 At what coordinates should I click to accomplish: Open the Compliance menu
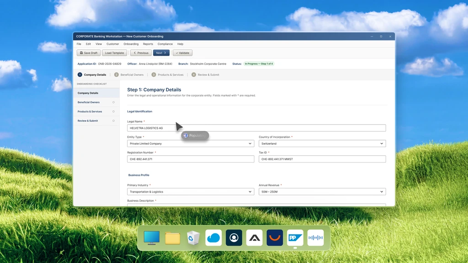(165, 44)
